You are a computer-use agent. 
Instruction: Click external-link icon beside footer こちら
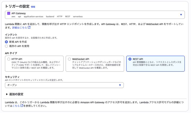[22, 106]
